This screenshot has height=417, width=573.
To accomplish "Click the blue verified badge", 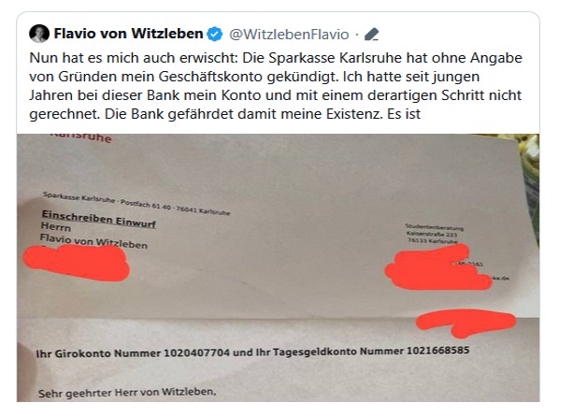I will tap(214, 35).
